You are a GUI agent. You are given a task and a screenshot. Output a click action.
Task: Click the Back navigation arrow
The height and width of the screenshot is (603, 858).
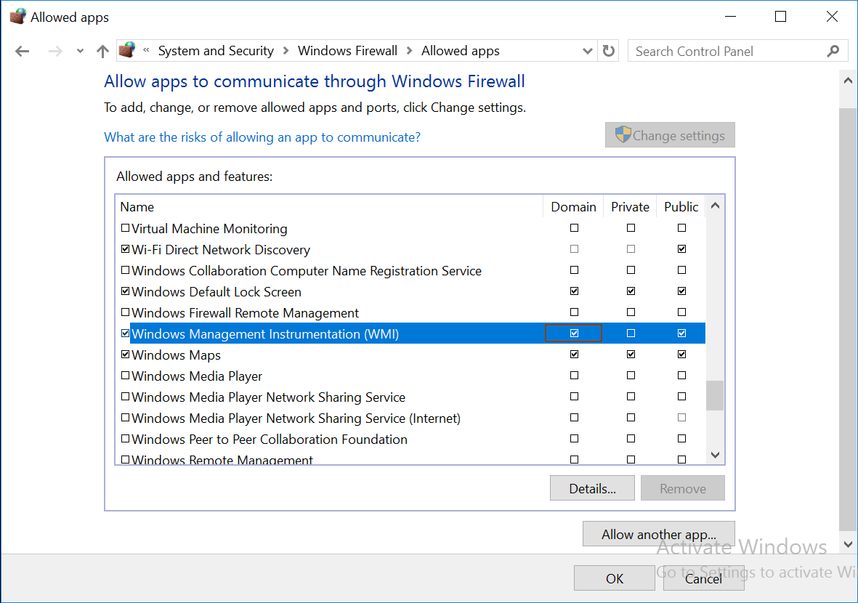click(x=22, y=52)
